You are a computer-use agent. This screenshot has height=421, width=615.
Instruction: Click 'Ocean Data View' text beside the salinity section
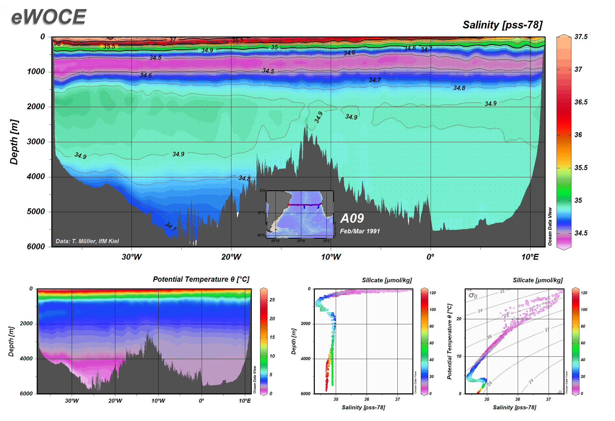tap(550, 226)
